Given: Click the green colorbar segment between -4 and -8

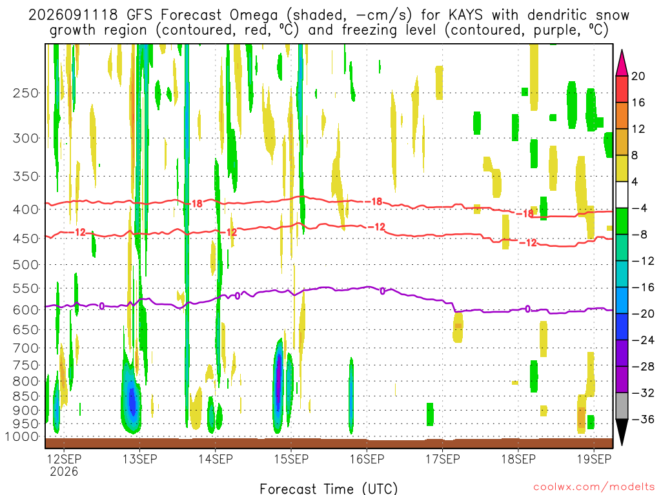Looking at the screenshot, I should 622,221.
